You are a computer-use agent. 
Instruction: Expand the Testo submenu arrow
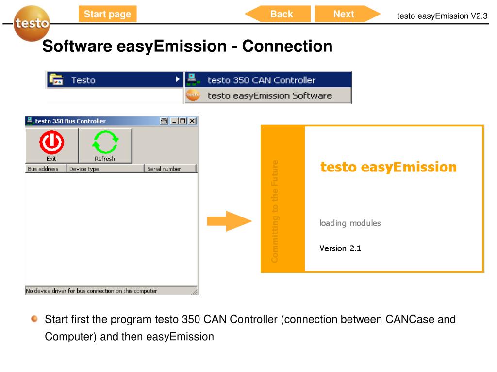[178, 79]
